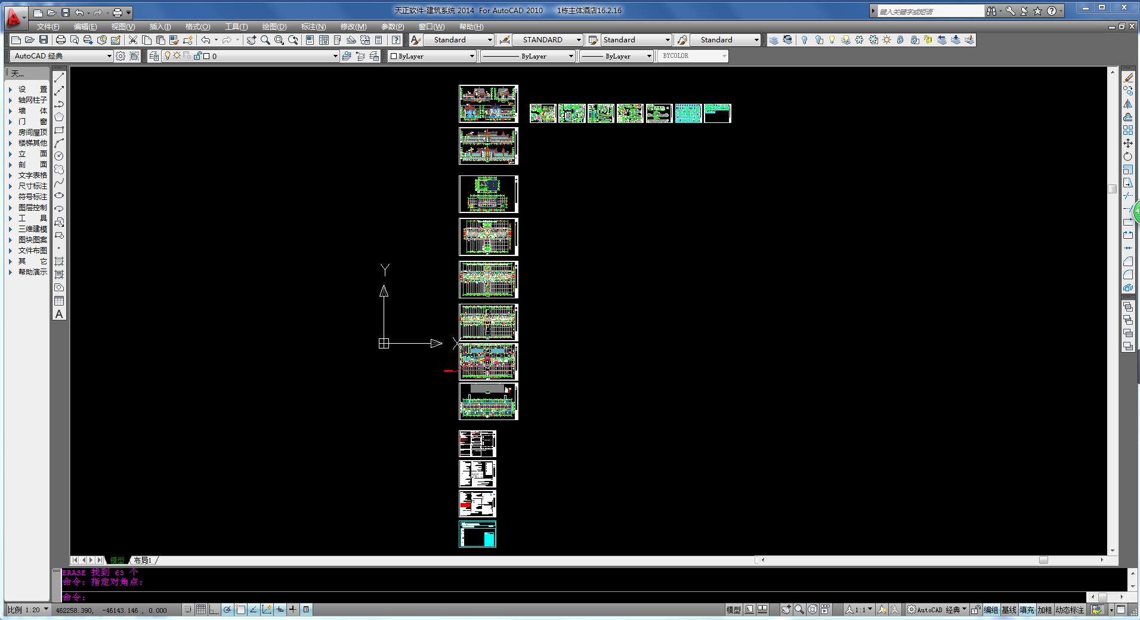
Task: Click the Plot/Print icon
Action: pyautogui.click(x=60, y=40)
